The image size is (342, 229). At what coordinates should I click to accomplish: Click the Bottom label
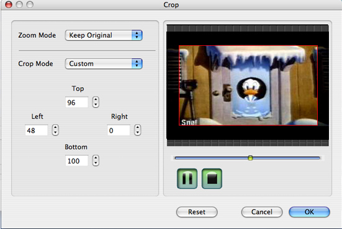point(76,147)
